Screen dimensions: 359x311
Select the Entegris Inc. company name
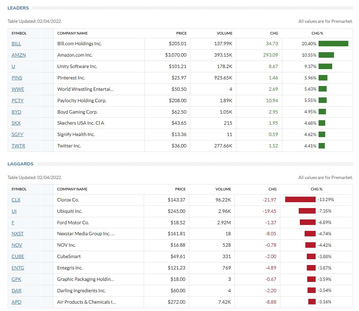pyautogui.click(x=70, y=268)
